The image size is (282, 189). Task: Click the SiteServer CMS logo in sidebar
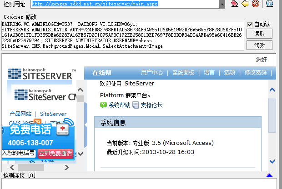(45, 94)
